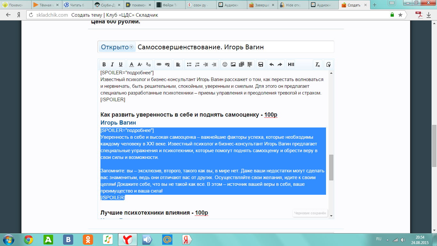Open the text alignment dropdown
This screenshot has height=246, width=437.
coord(178,64)
